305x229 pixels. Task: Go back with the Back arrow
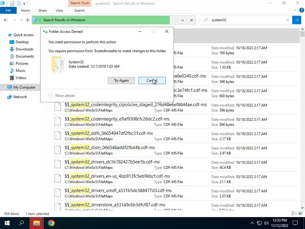pos(6,20)
